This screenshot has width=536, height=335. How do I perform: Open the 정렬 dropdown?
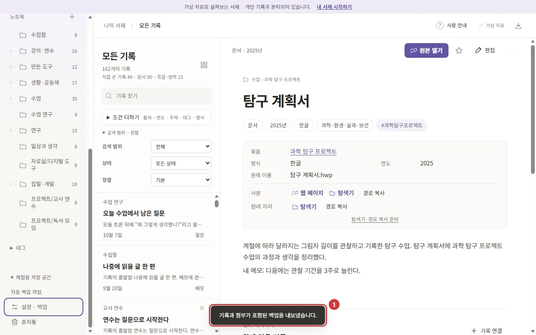tap(181, 180)
